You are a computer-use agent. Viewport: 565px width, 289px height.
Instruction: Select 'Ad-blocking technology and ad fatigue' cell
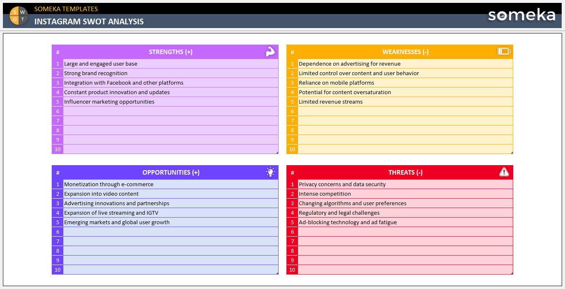coord(405,223)
